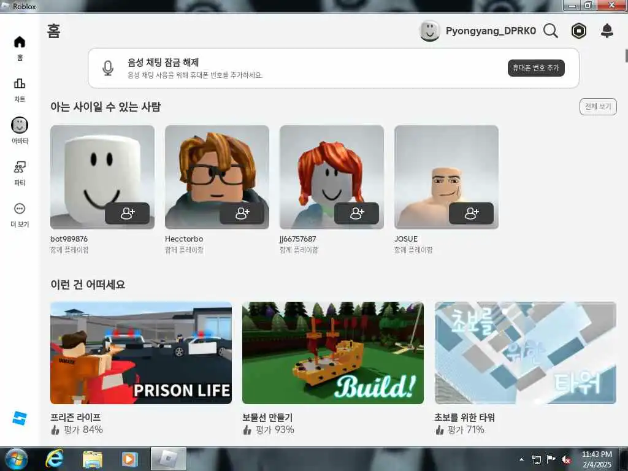Click the 보물선 만들기 game title
This screenshot has height=471, width=628.
click(267, 417)
